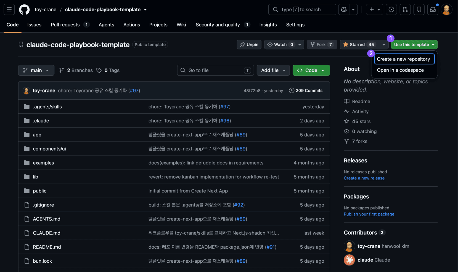Open the Actions tab
Viewport: 458px width, 272px height.
click(x=131, y=25)
